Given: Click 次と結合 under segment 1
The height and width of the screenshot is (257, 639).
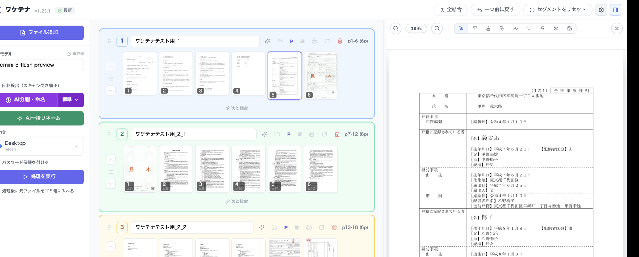Looking at the screenshot, I should (237, 108).
